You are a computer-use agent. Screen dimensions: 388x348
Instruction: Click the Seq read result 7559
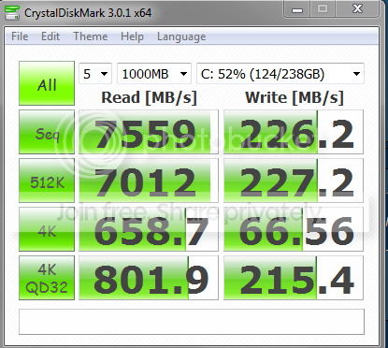click(149, 132)
